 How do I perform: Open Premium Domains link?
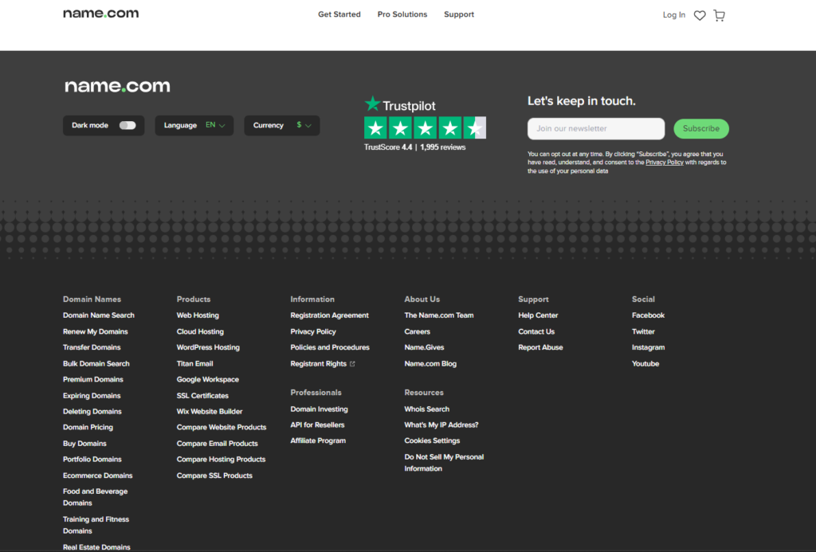(x=93, y=379)
